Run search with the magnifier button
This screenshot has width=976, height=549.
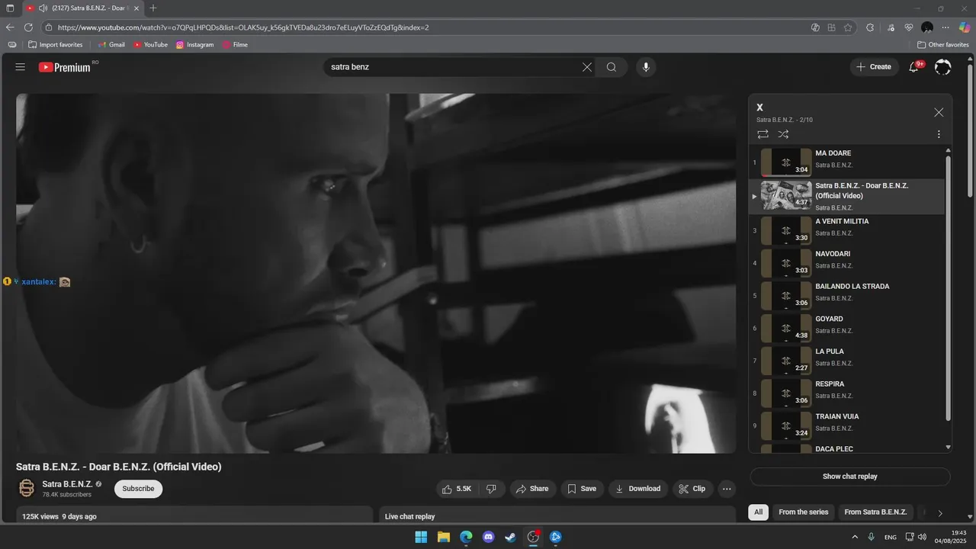click(x=612, y=67)
